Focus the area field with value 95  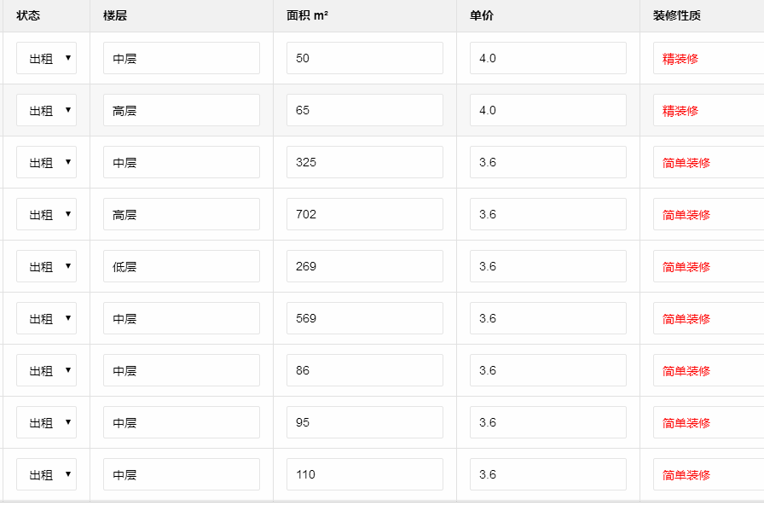coord(364,422)
